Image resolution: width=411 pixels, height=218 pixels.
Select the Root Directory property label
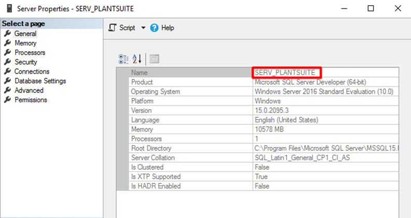pyautogui.click(x=151, y=148)
